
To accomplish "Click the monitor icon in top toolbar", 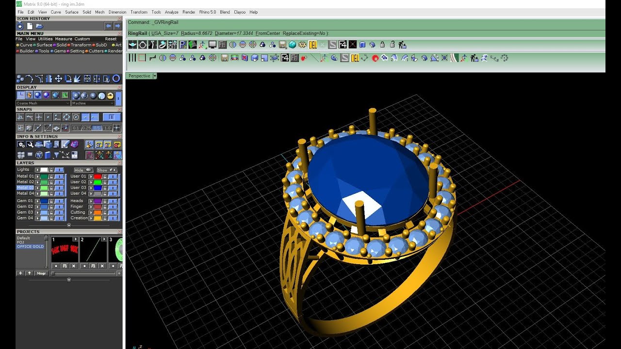I will pyautogui.click(x=212, y=45).
